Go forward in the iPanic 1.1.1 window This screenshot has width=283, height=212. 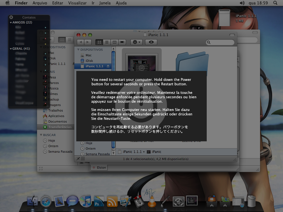pyautogui.click(x=88, y=42)
